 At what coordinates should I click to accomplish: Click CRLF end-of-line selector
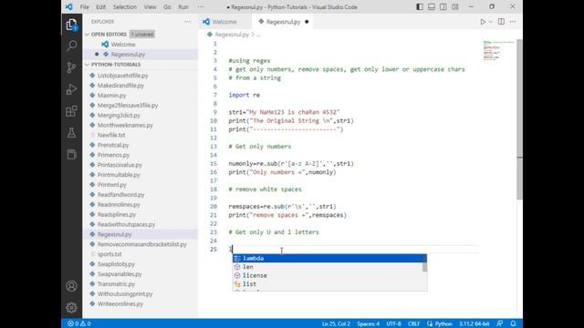[413, 323]
